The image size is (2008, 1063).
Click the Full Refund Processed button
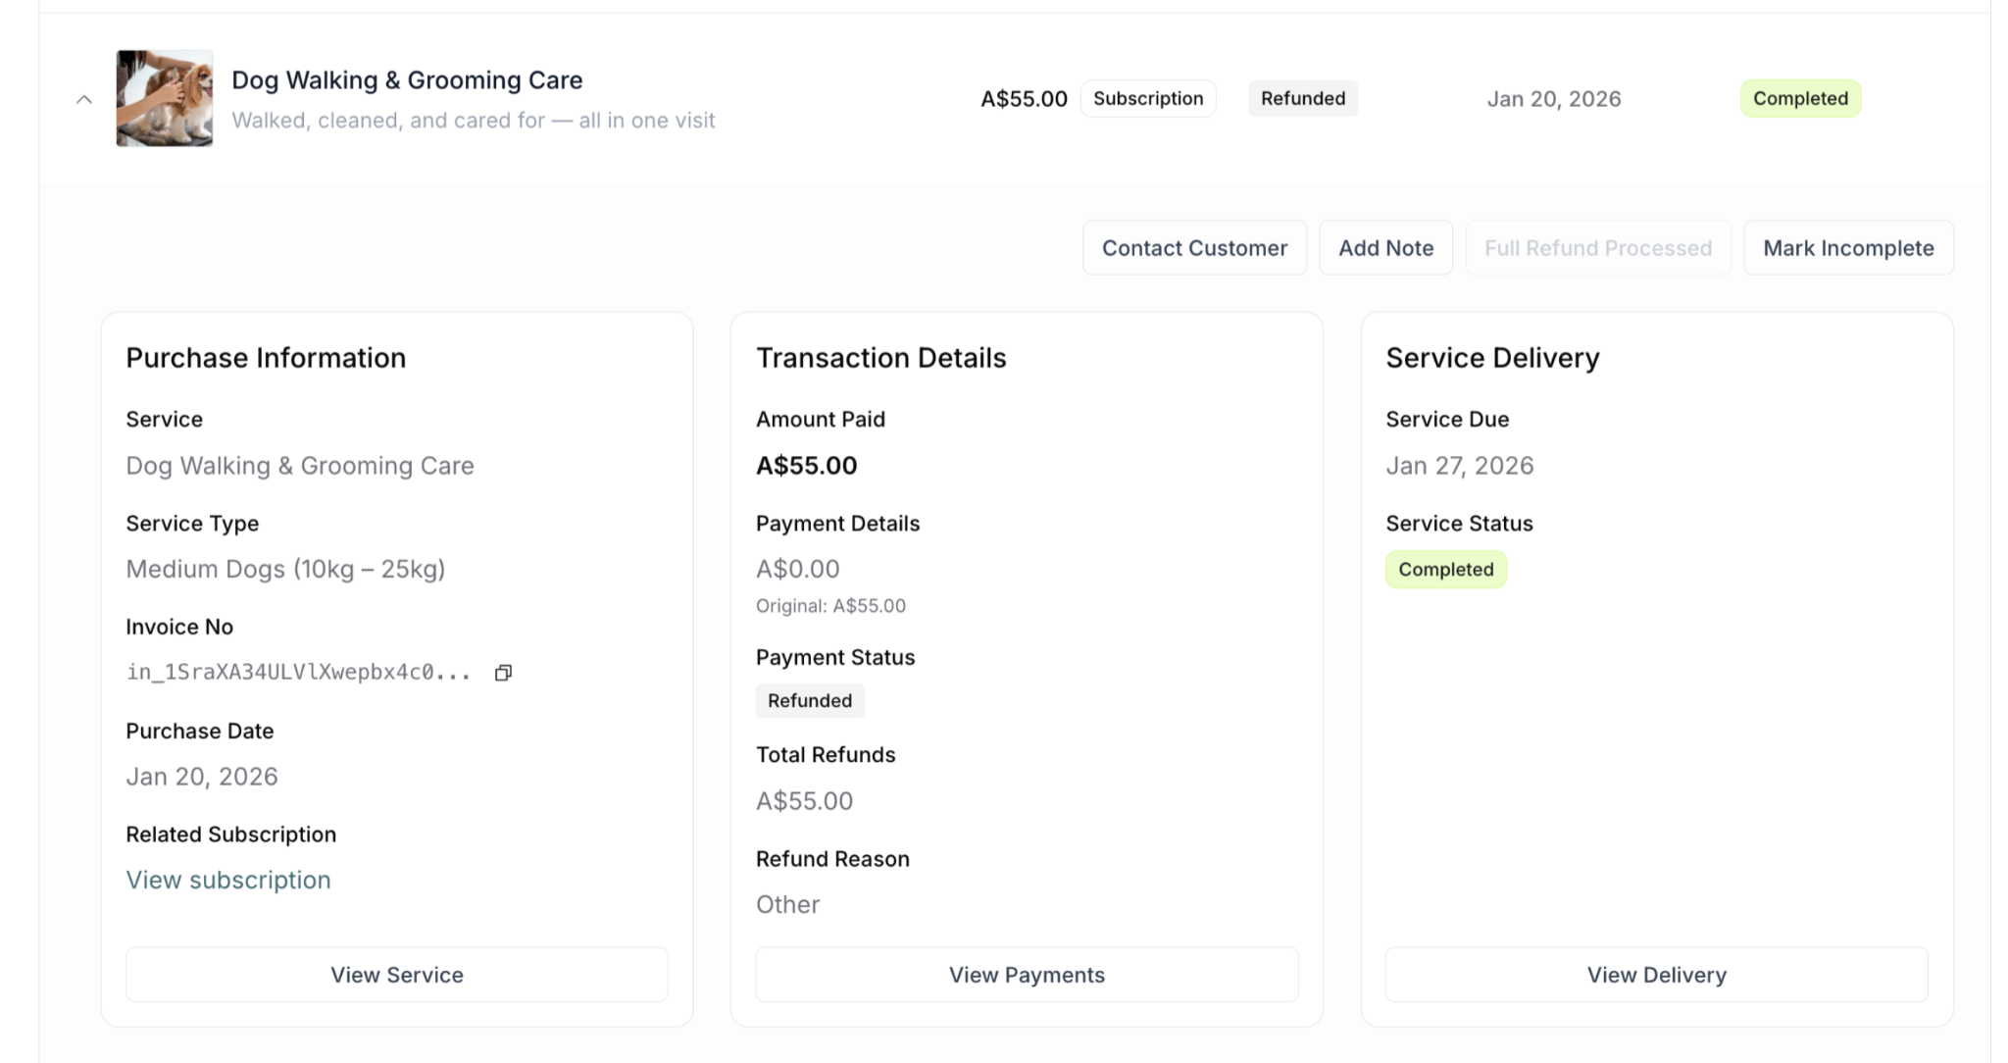coord(1597,248)
